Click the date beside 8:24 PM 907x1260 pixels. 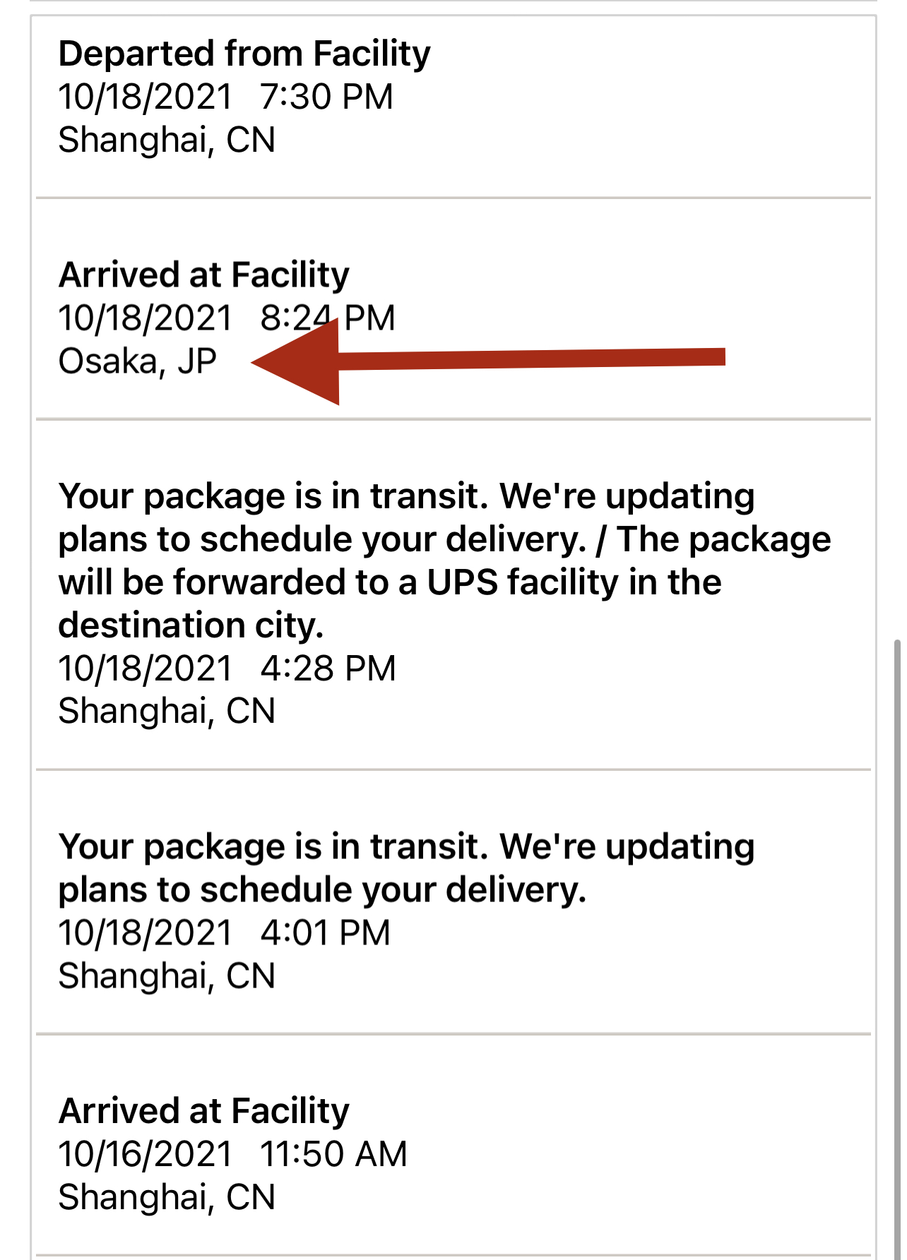146,318
